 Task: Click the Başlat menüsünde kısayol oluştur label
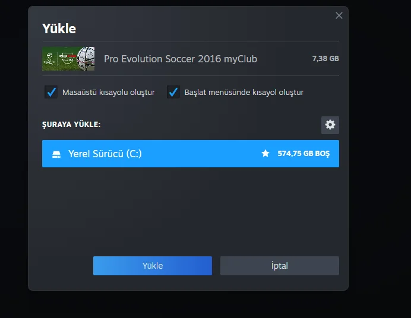pyautogui.click(x=244, y=93)
